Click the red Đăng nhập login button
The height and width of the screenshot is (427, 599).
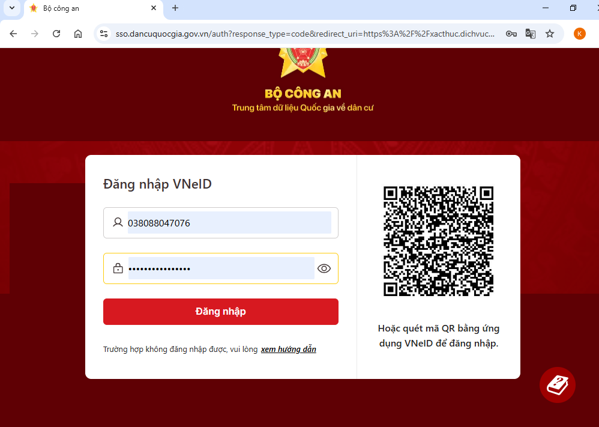(221, 312)
